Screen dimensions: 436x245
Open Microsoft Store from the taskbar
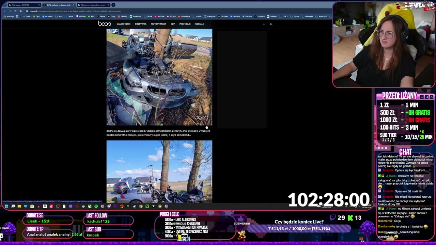pyautogui.click(x=32, y=206)
